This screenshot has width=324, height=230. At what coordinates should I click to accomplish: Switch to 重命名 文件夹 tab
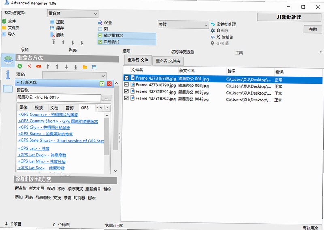click(x=168, y=61)
